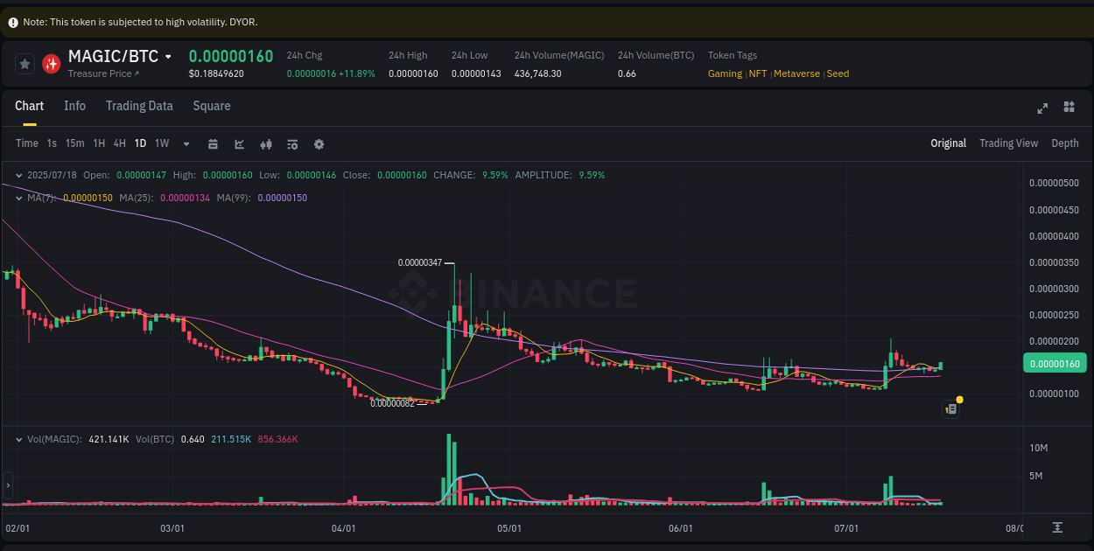Image resolution: width=1094 pixels, height=551 pixels.
Task: Open the extra time intervals dropdown
Action: coord(186,143)
